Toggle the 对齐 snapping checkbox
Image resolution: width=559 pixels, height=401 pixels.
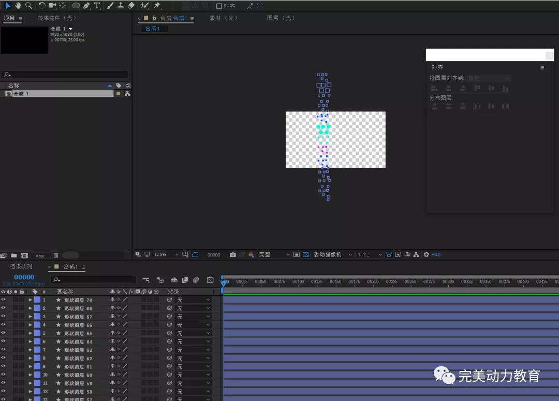[x=219, y=6]
